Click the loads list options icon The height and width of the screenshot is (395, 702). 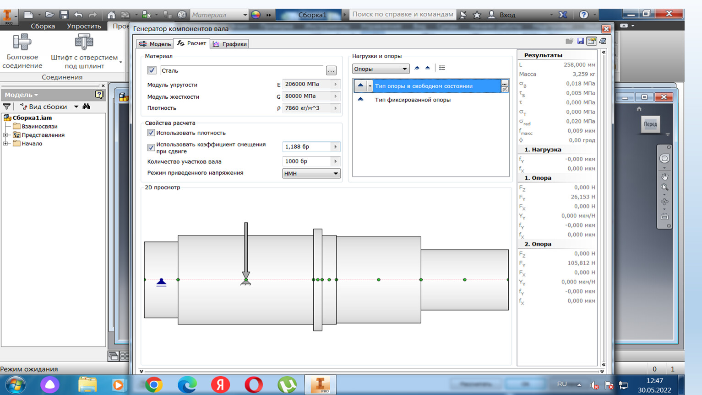click(442, 68)
